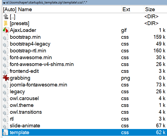The width and height of the screenshot is (167, 138).
Task: Select the font-awesome.min file
Action: tap(31, 58)
